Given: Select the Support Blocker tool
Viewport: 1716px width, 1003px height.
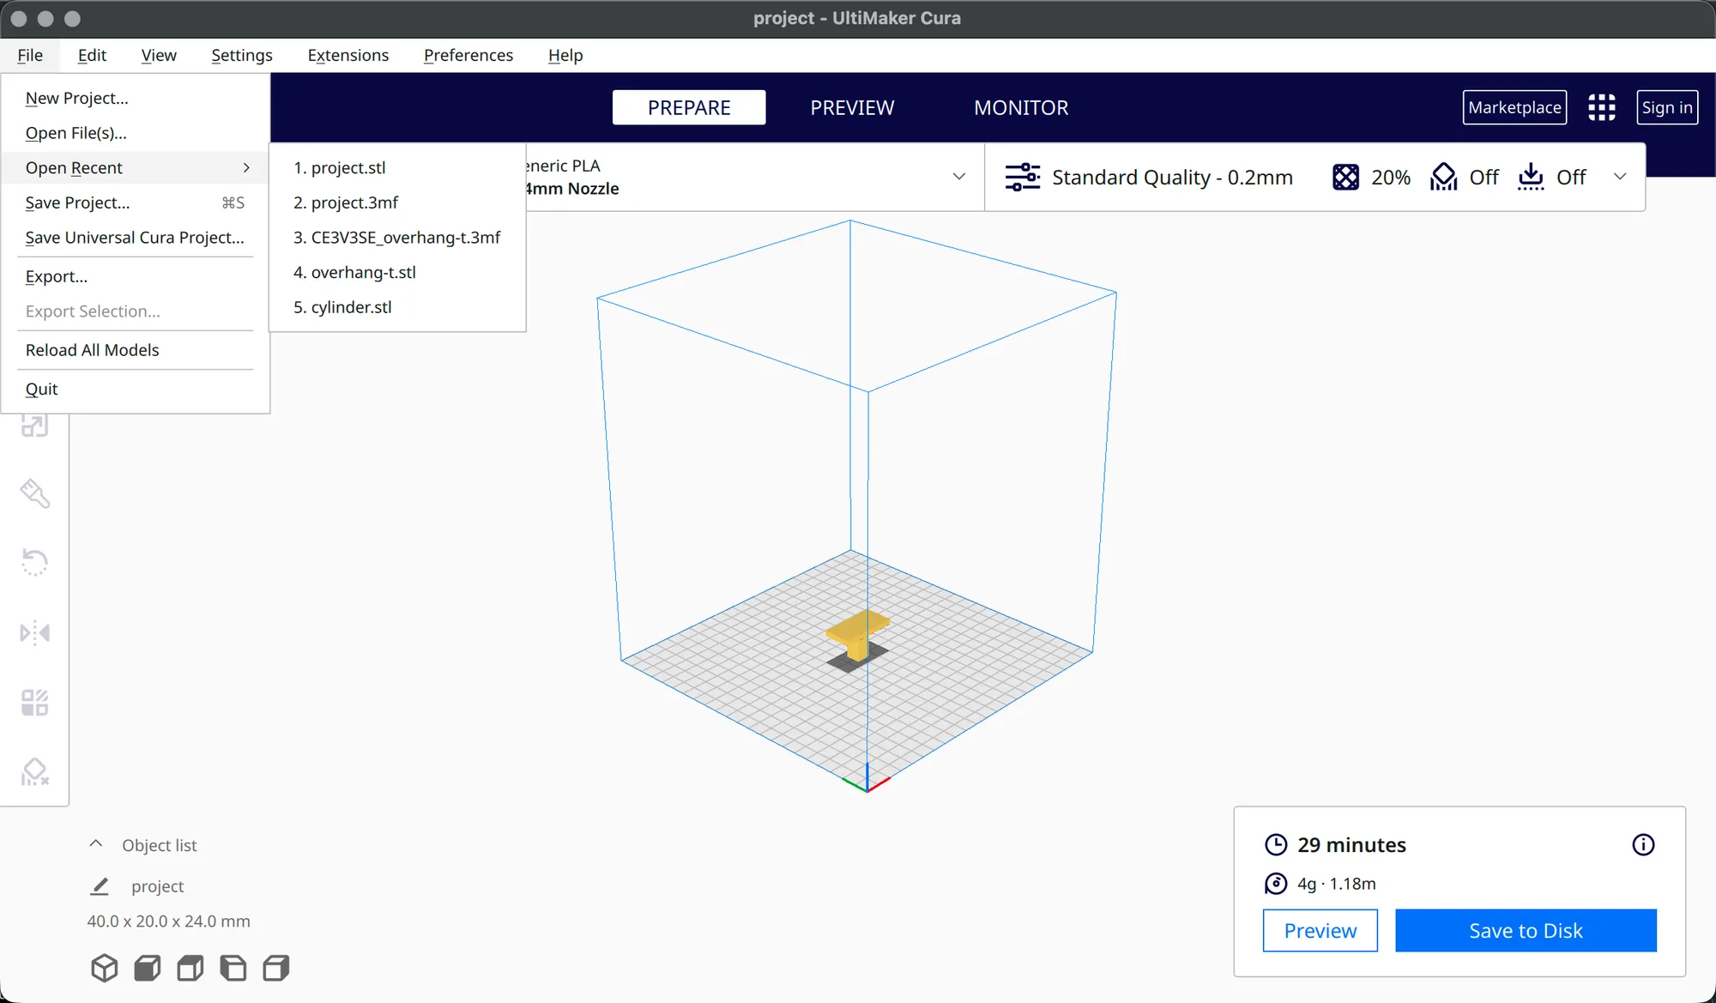Looking at the screenshot, I should (x=34, y=772).
